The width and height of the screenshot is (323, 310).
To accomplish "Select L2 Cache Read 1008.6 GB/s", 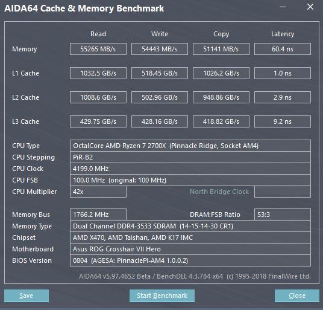I will pos(98,97).
